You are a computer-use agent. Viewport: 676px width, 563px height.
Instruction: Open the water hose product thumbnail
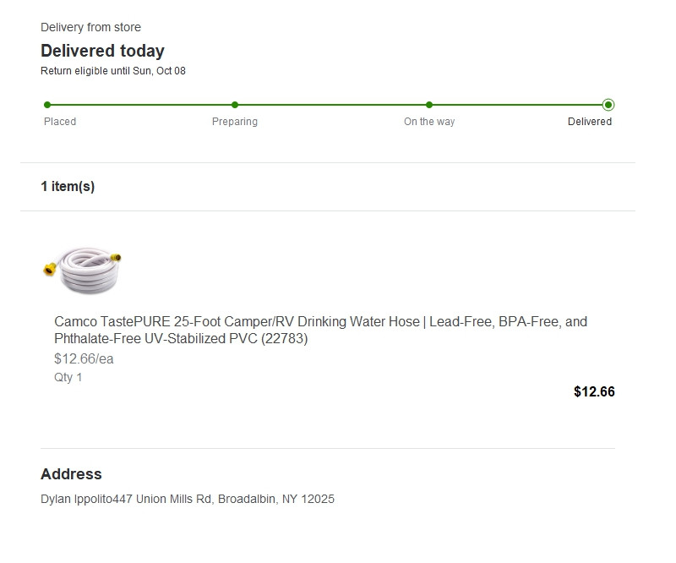[83, 270]
